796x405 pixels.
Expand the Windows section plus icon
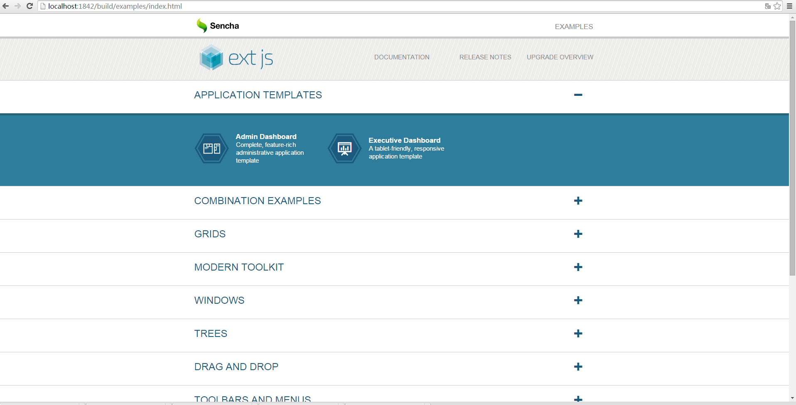point(578,300)
